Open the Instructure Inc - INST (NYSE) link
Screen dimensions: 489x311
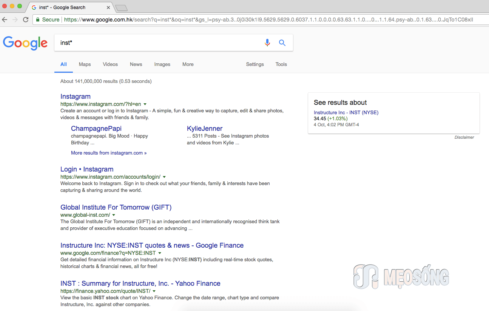pyautogui.click(x=346, y=113)
